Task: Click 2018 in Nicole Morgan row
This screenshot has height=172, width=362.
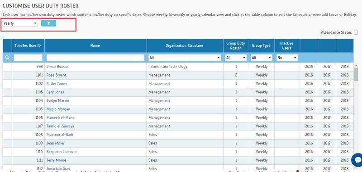Action: [x=345, y=109]
